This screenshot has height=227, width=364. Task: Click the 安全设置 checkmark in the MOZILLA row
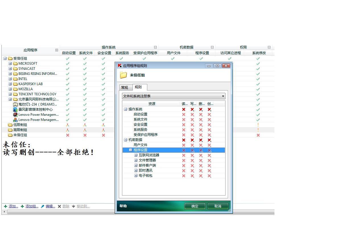(x=103, y=89)
